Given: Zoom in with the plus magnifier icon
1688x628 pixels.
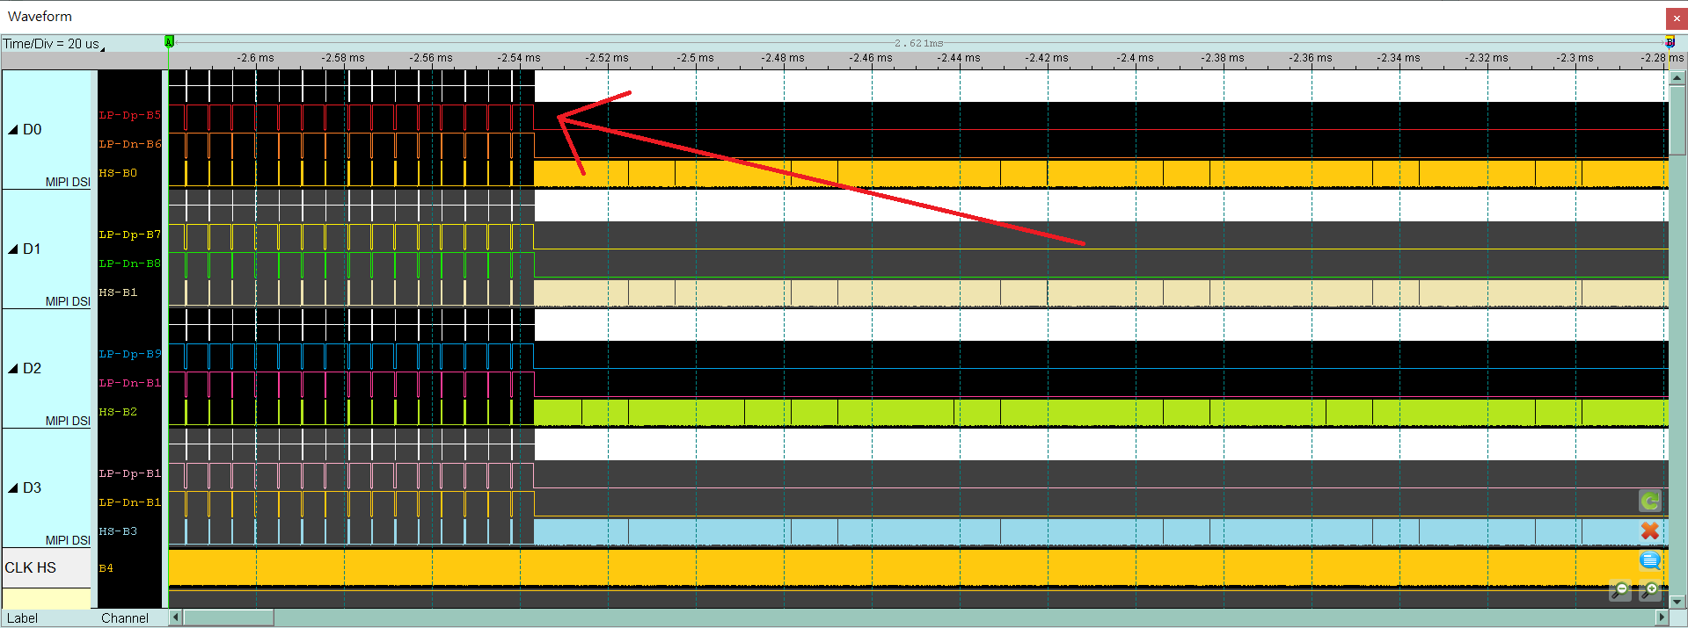Looking at the screenshot, I should tap(1650, 591).
